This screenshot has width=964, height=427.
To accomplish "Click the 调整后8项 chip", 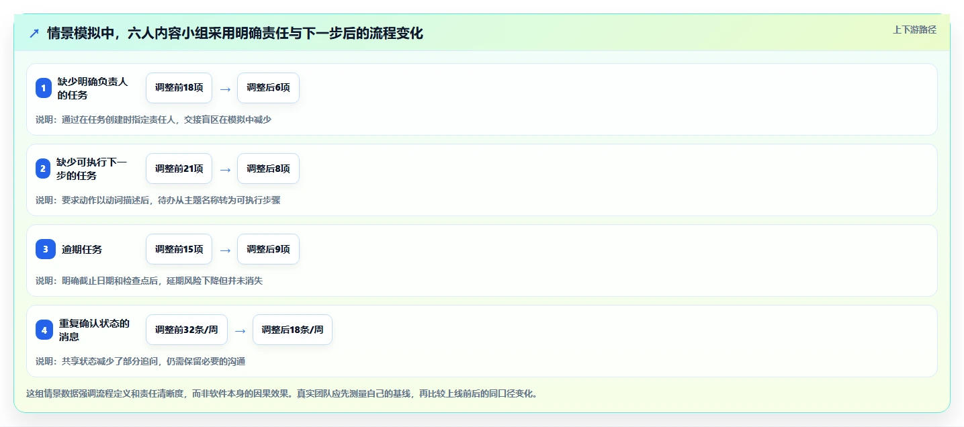I will (x=268, y=169).
